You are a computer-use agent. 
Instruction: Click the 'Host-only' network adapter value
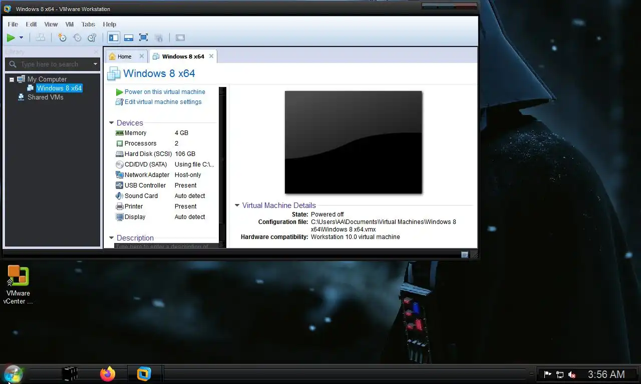[x=188, y=175]
